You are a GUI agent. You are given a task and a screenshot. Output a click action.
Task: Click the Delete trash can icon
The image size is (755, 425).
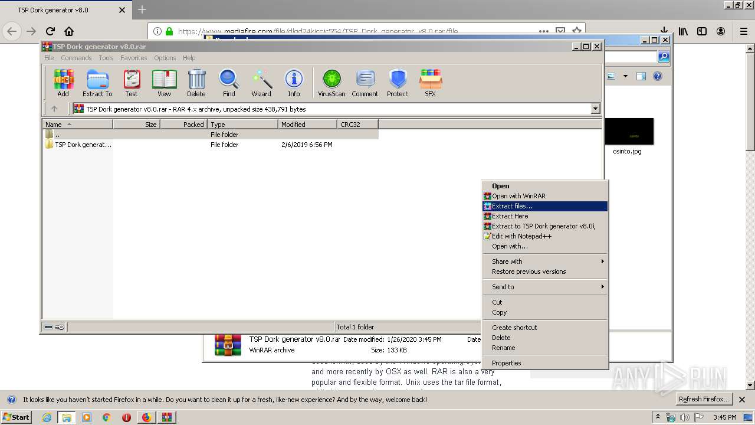(196, 83)
